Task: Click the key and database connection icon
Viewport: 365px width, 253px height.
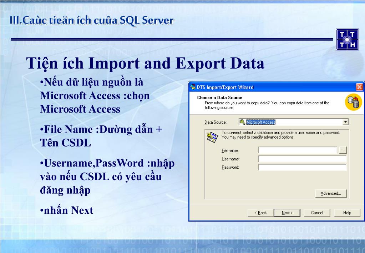Action: point(212,137)
